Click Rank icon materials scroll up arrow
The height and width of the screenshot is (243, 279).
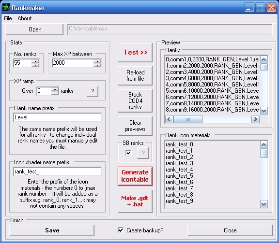click(x=264, y=145)
